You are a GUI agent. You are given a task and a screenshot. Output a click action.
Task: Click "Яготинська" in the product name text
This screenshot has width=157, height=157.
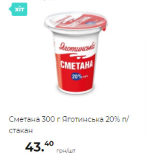(x=83, y=119)
